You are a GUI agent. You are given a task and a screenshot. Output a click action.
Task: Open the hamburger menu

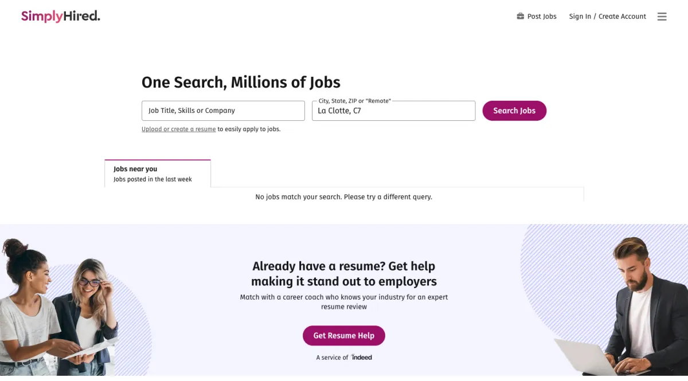tap(662, 17)
